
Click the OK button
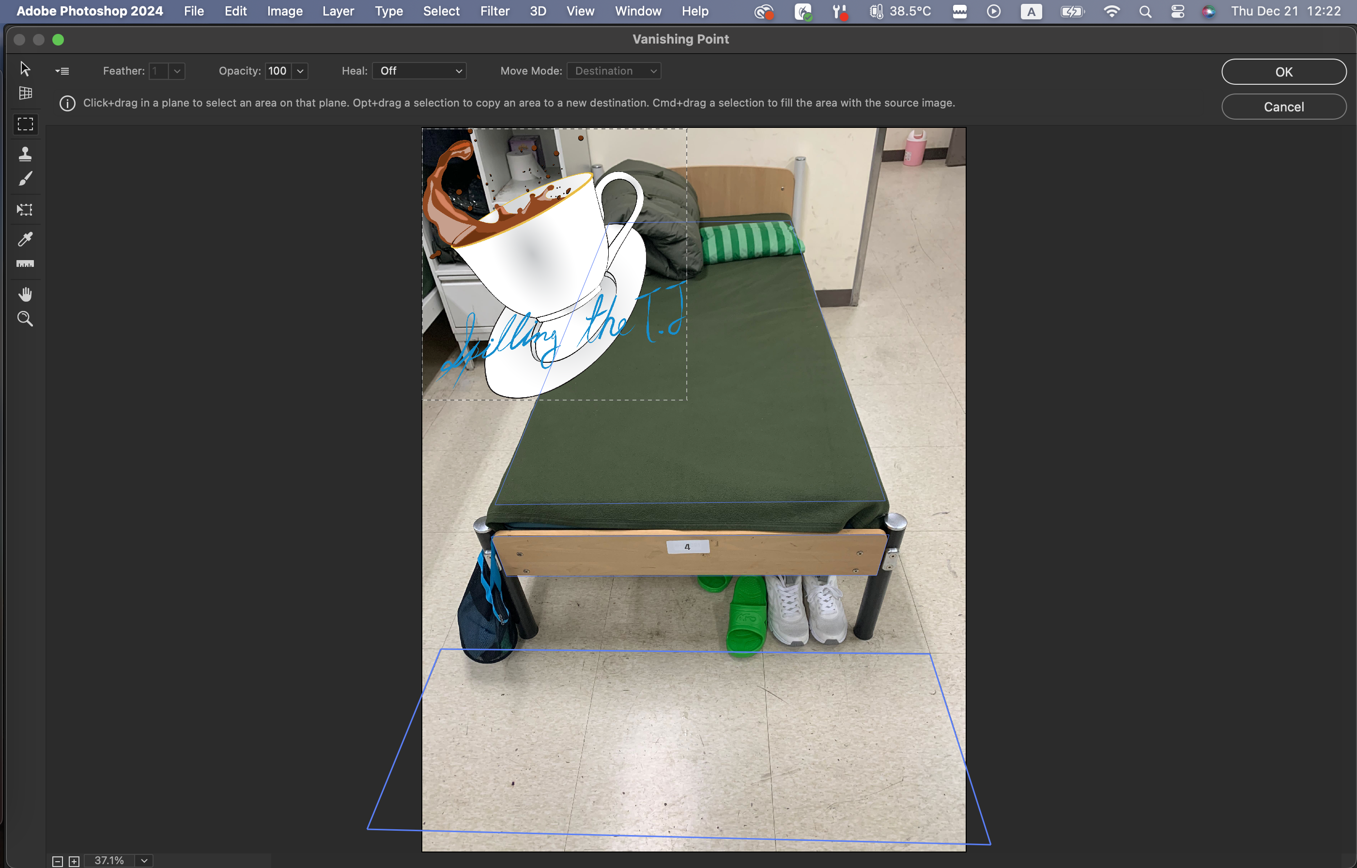pyautogui.click(x=1283, y=72)
